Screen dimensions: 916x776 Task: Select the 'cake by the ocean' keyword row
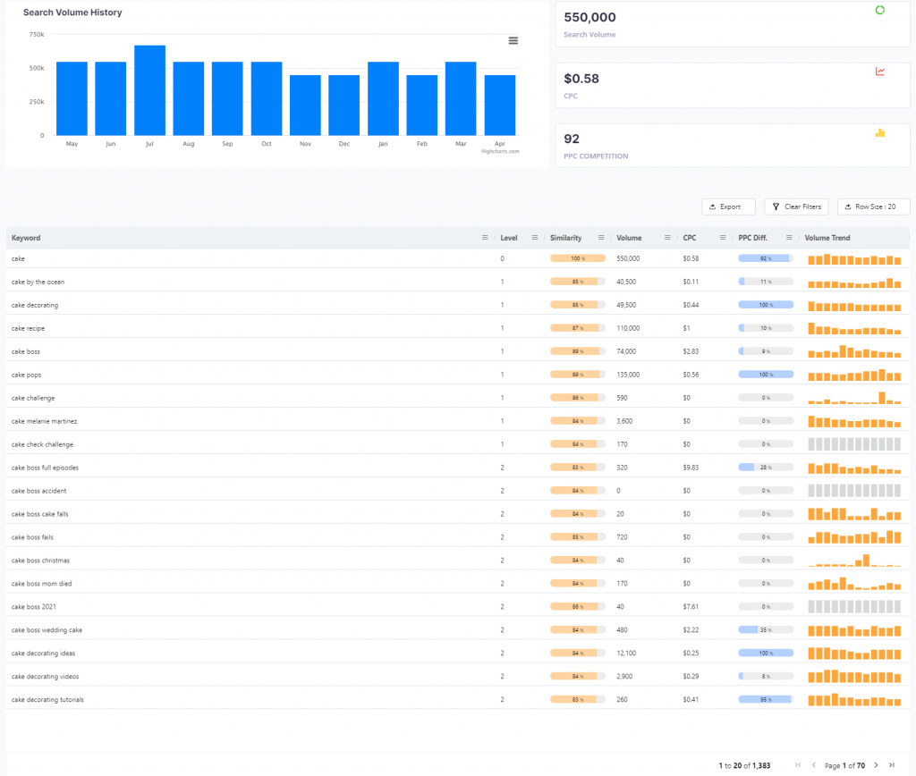coord(457,282)
